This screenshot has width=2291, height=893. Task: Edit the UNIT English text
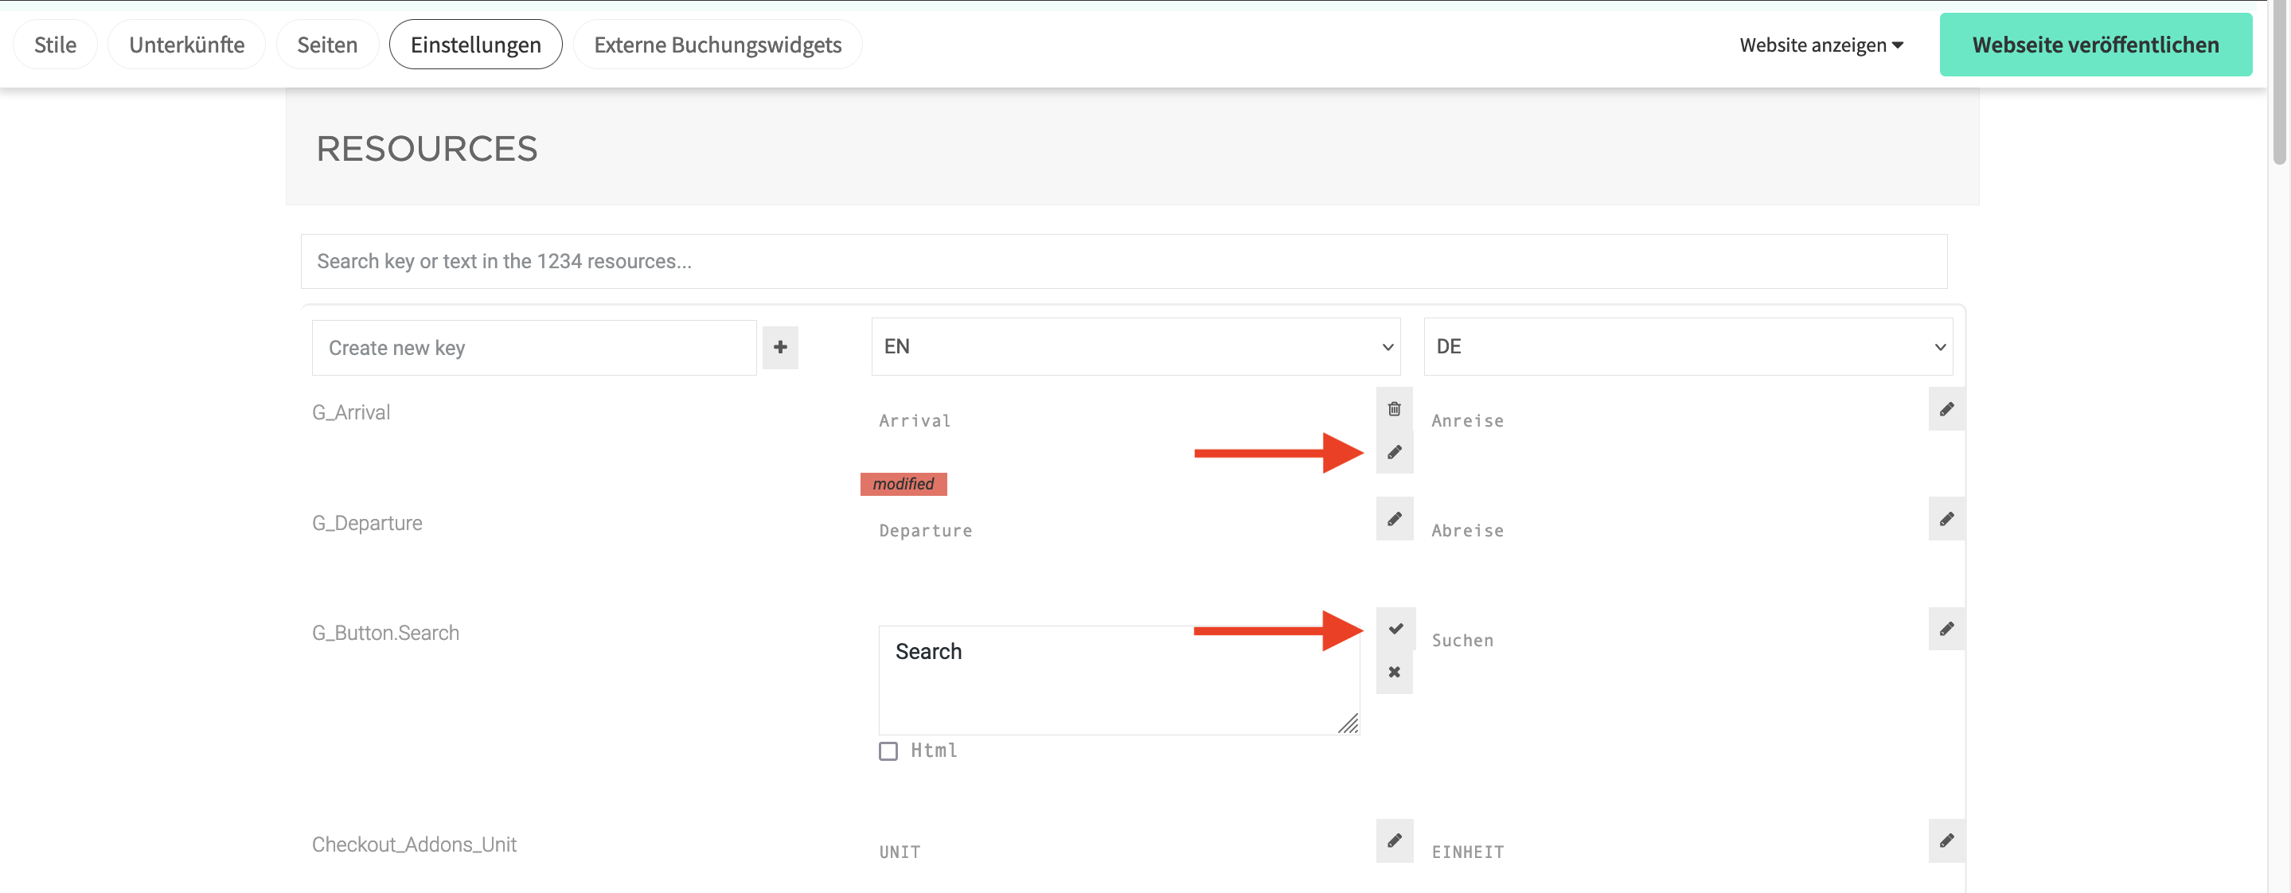coord(1394,840)
